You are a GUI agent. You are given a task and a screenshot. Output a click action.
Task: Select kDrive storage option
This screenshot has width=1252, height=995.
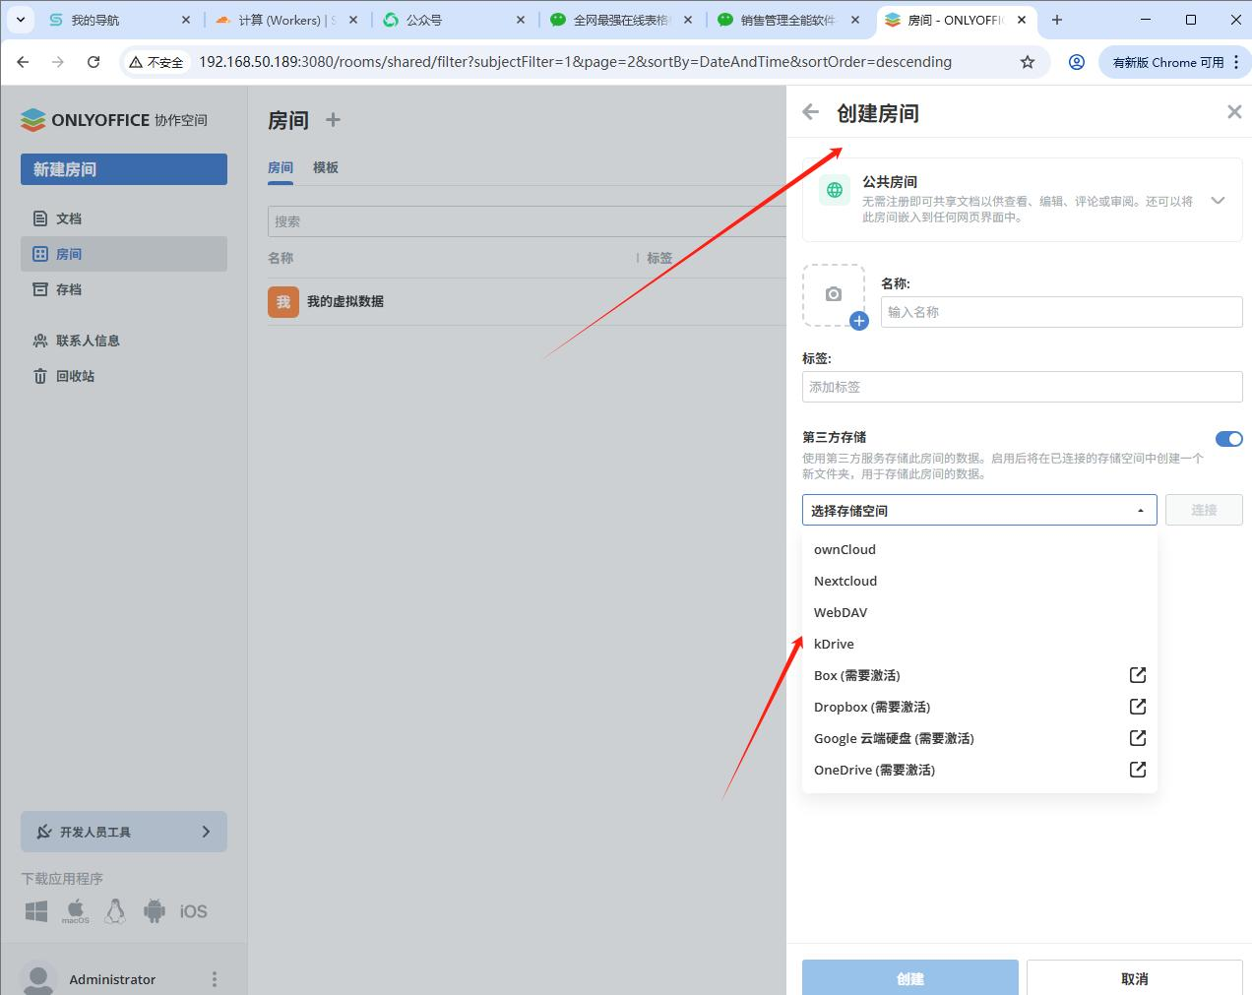979,644
